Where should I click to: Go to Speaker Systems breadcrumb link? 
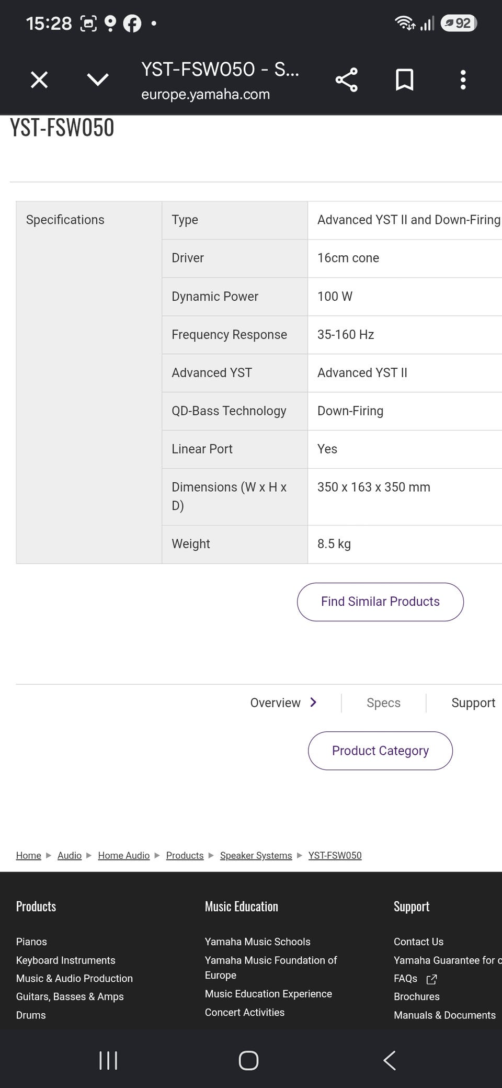point(256,855)
